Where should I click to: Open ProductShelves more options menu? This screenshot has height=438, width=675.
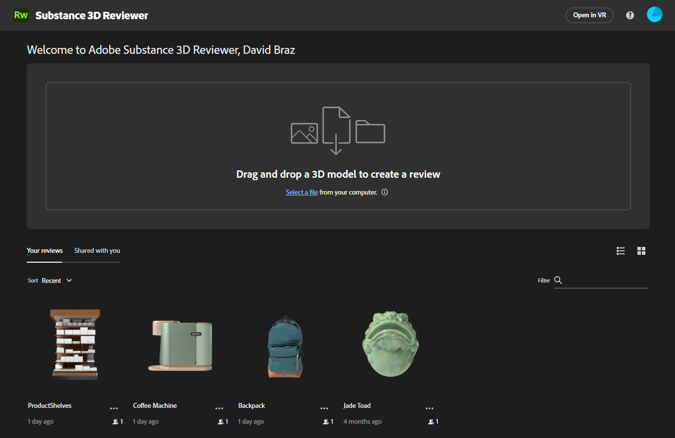coord(114,408)
